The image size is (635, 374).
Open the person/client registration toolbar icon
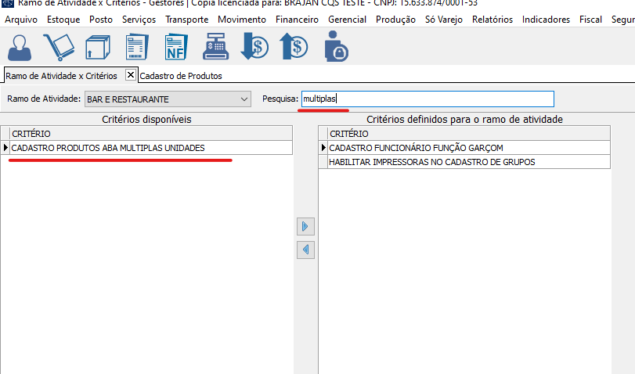pyautogui.click(x=20, y=48)
